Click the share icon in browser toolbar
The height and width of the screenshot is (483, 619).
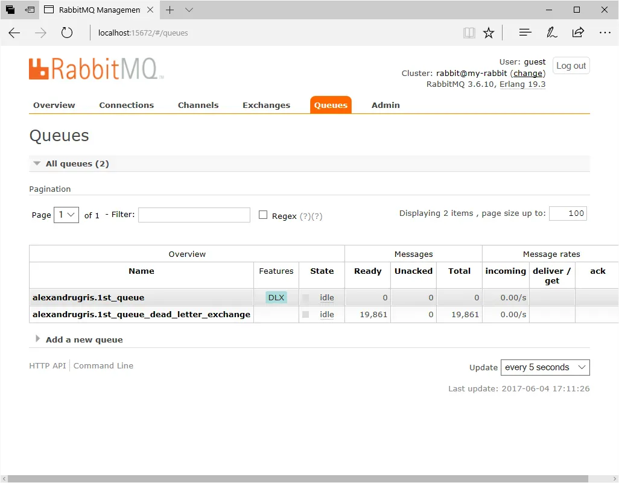[x=578, y=33]
